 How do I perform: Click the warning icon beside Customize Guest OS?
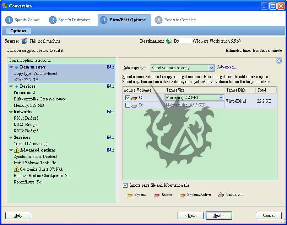[16, 169]
